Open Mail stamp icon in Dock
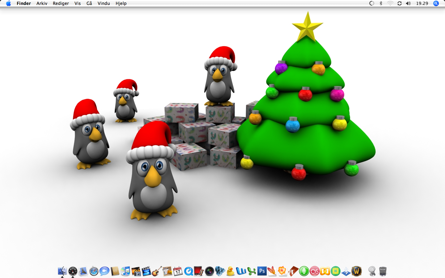Image resolution: width=445 pixels, height=278 pixels. pyautogui.click(x=83, y=271)
